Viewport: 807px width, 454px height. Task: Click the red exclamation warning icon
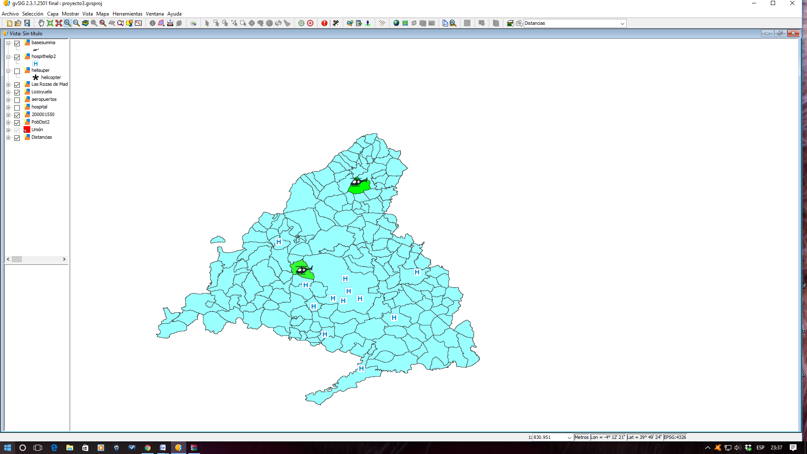coord(324,23)
